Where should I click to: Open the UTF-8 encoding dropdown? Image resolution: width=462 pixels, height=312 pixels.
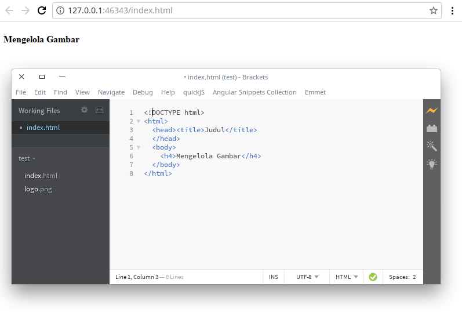coord(307,277)
